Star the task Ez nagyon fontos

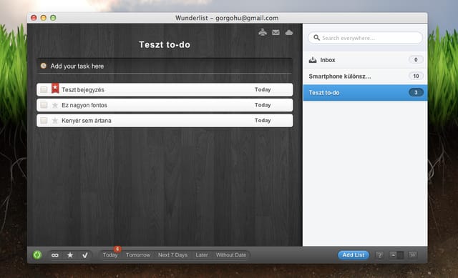(55, 105)
